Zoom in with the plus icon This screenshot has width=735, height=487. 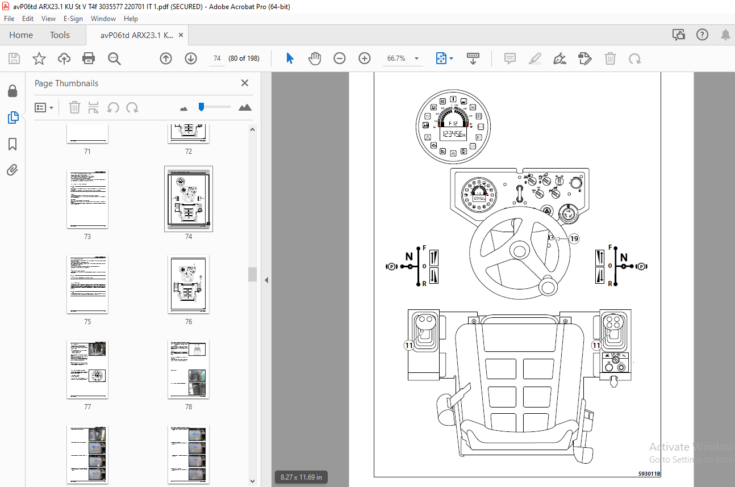coord(365,58)
